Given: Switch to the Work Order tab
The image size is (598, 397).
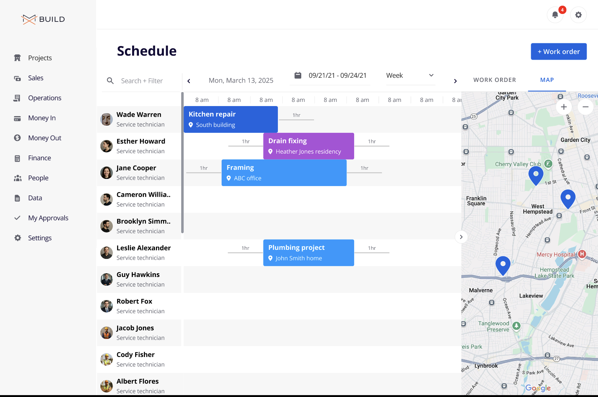Looking at the screenshot, I should (495, 80).
